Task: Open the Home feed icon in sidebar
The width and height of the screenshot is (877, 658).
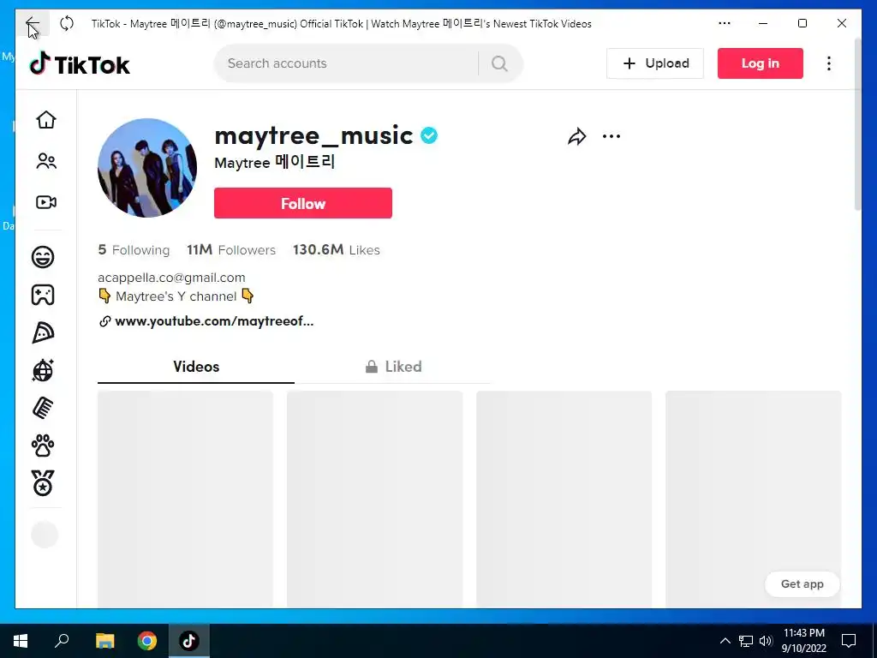Action: coord(46,120)
